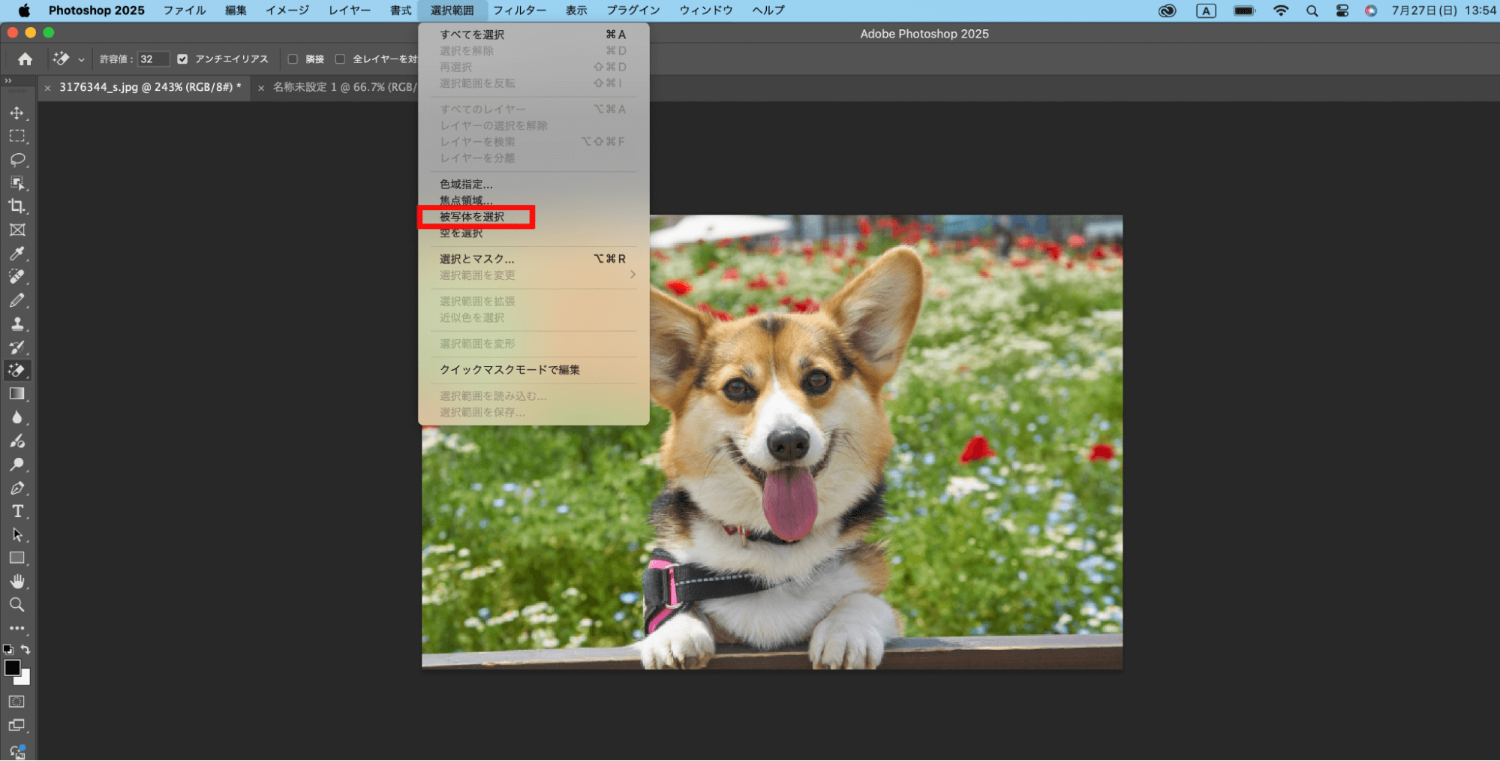The image size is (1500, 761).
Task: Select the Spot Healing Brush tool
Action: point(17,277)
